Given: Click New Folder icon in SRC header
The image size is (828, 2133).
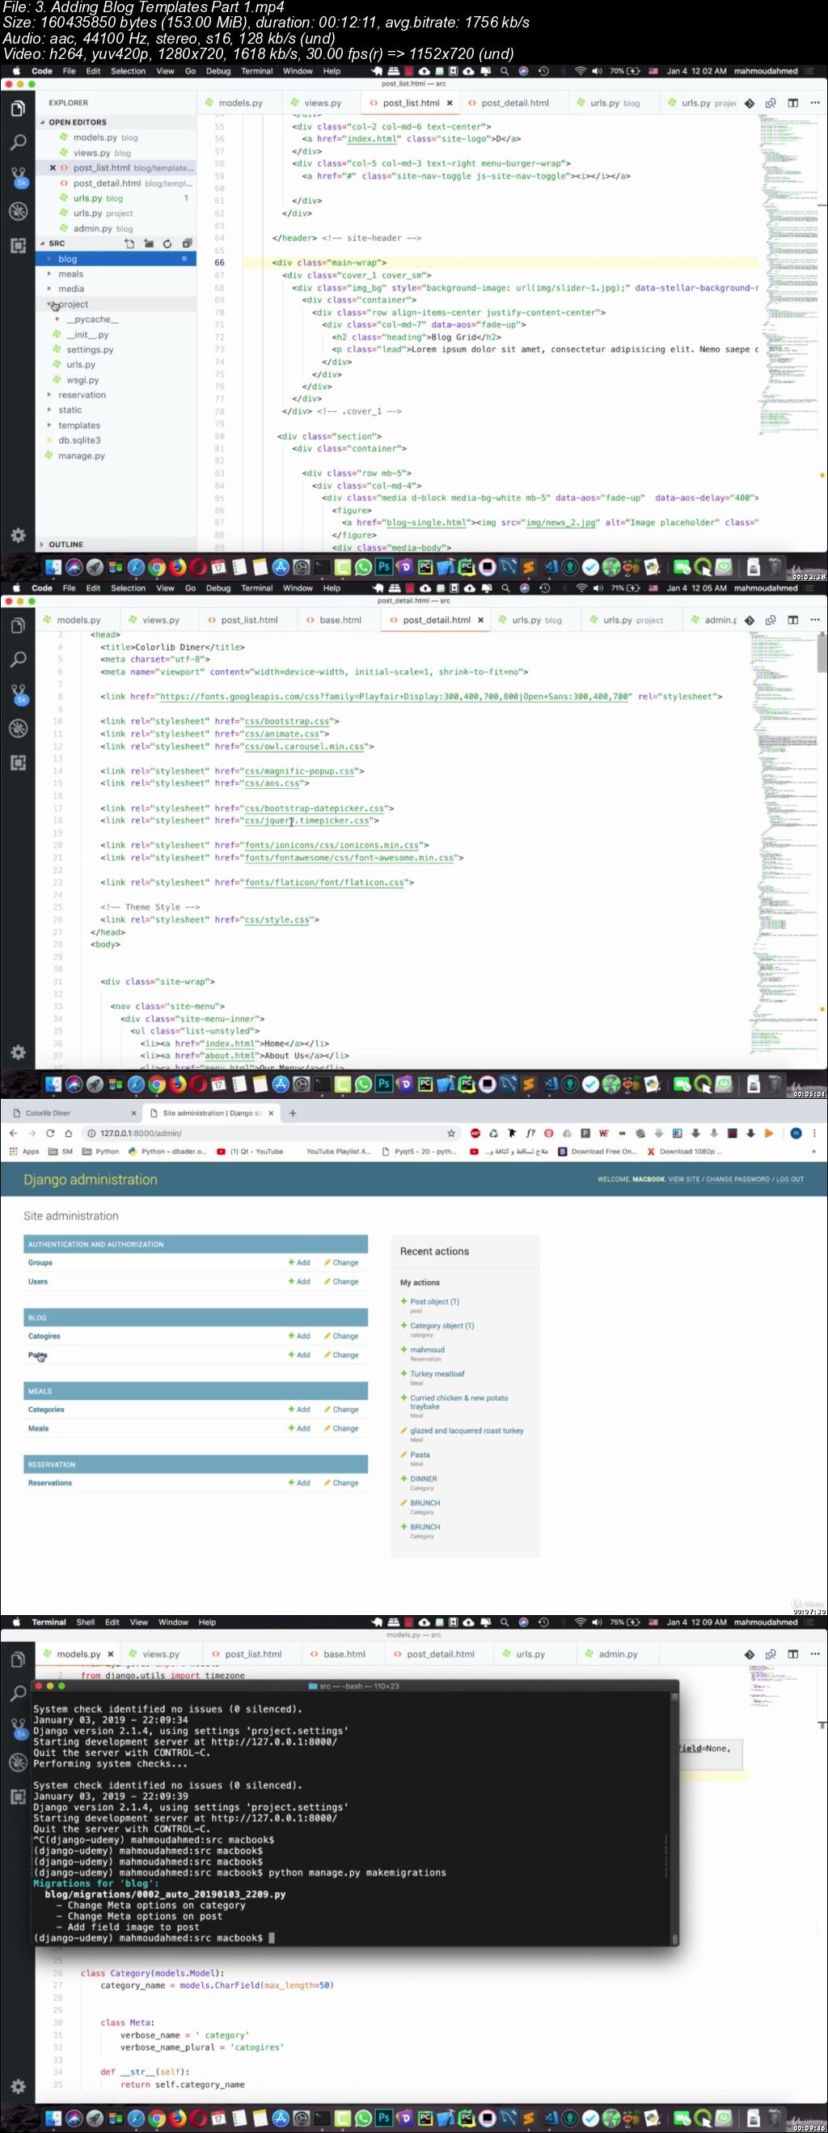Looking at the screenshot, I should coord(148,244).
